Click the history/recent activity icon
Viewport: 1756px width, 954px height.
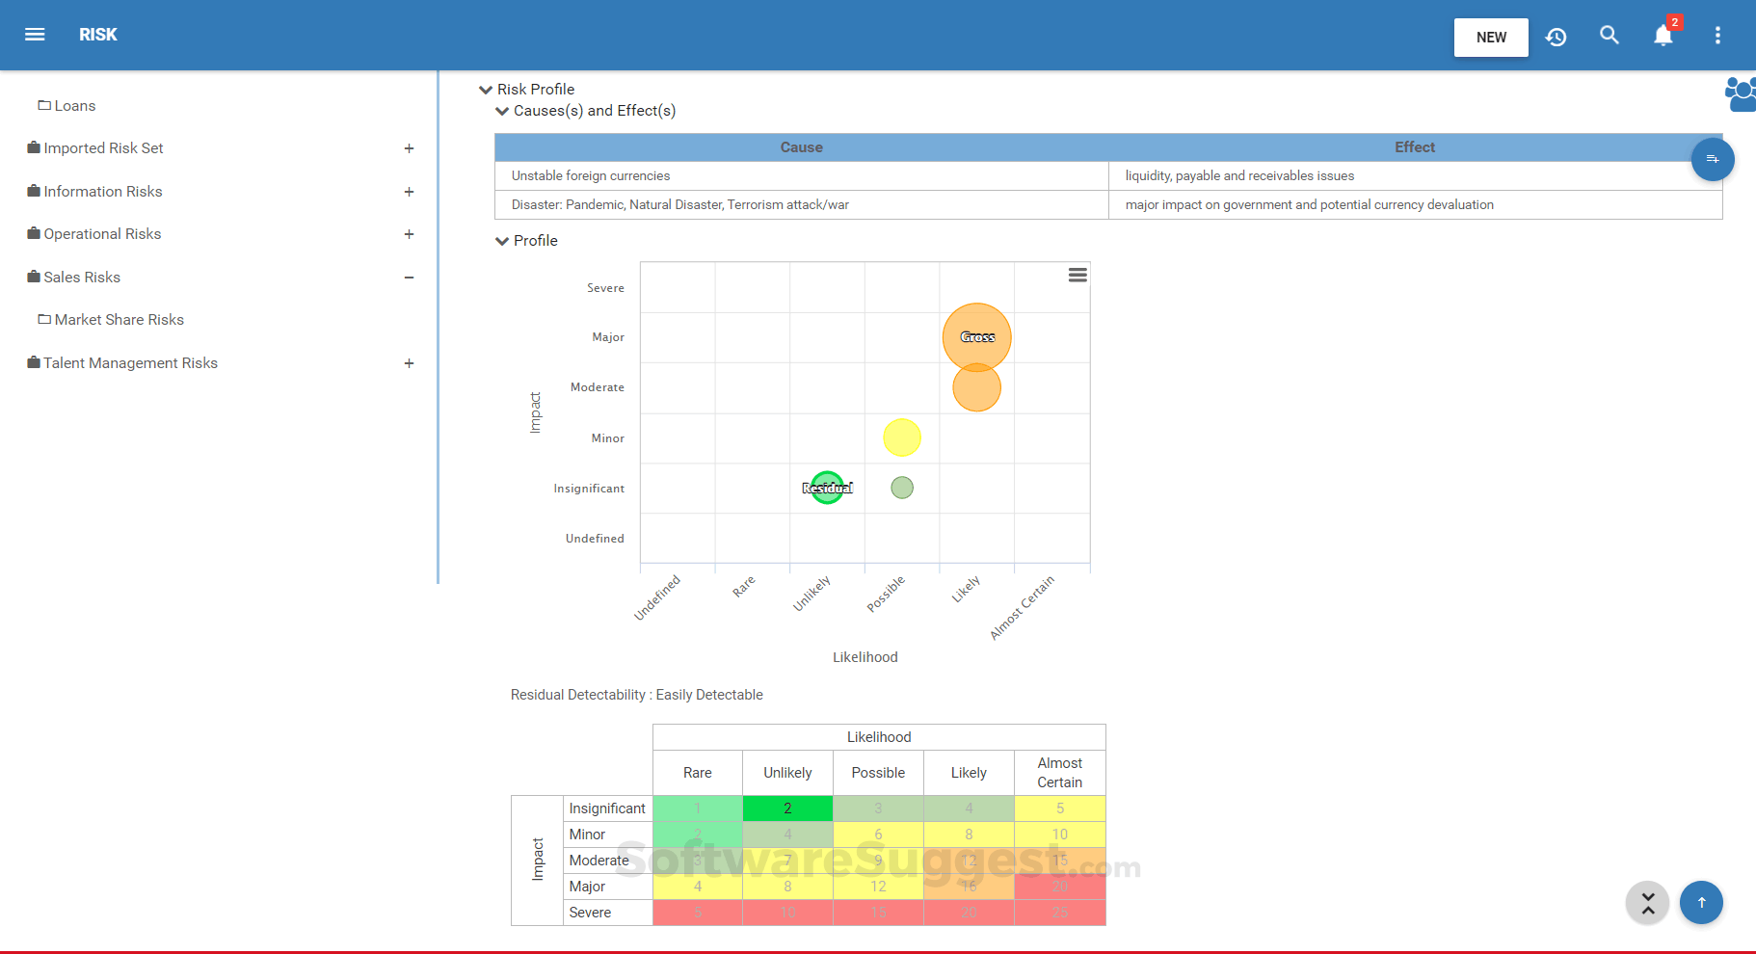[x=1556, y=36]
